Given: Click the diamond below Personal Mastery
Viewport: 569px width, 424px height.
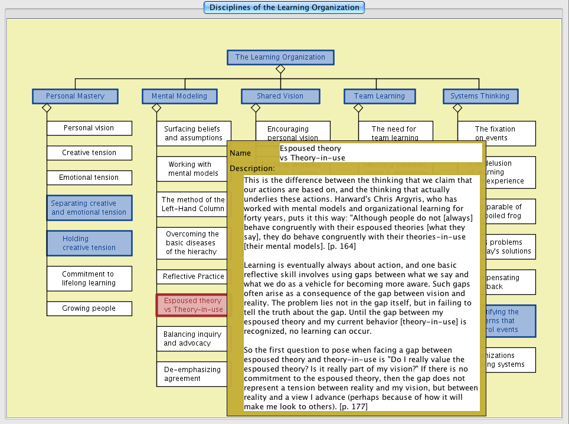Looking at the screenshot, I should pos(47,108).
